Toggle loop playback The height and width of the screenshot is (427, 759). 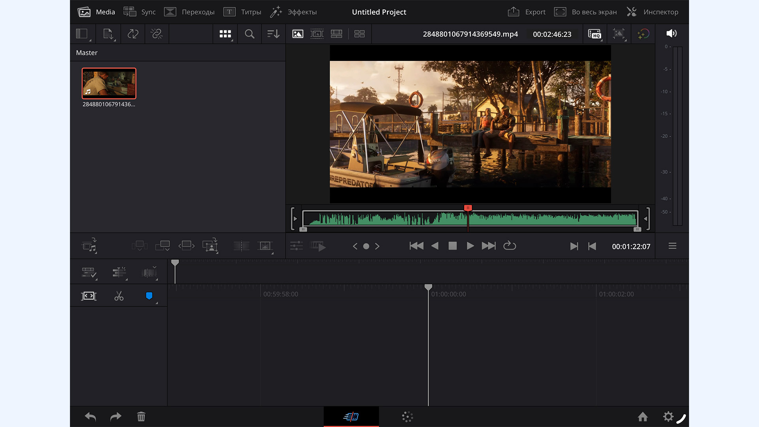510,246
